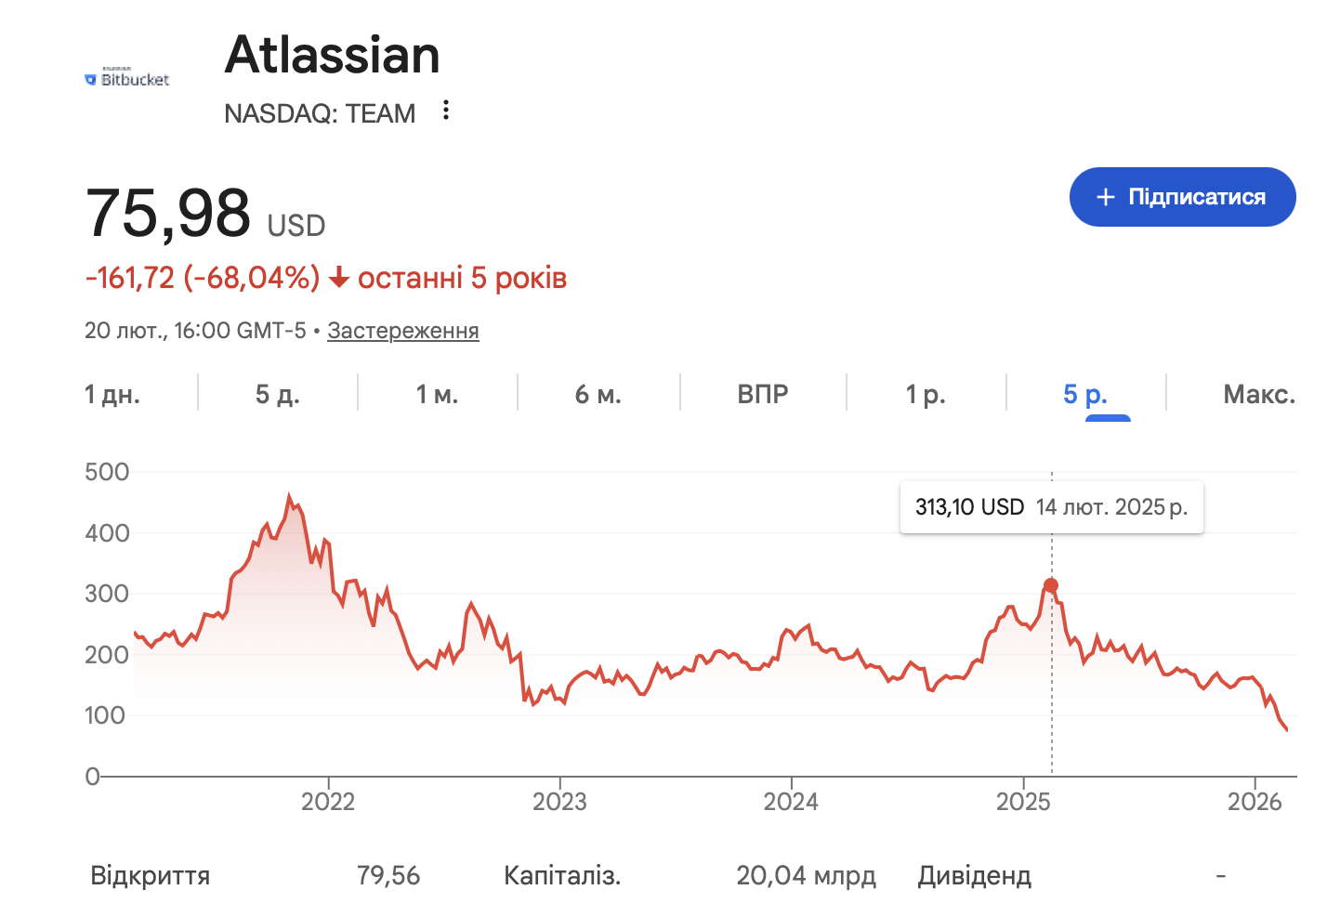Click the chart peak near 2022
This screenshot has width=1327, height=903.
click(x=290, y=497)
